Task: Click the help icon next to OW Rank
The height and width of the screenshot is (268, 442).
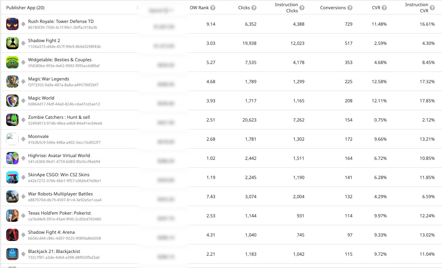Action: [213, 8]
